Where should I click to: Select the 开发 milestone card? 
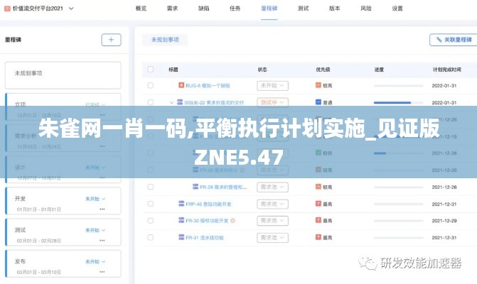(63, 201)
